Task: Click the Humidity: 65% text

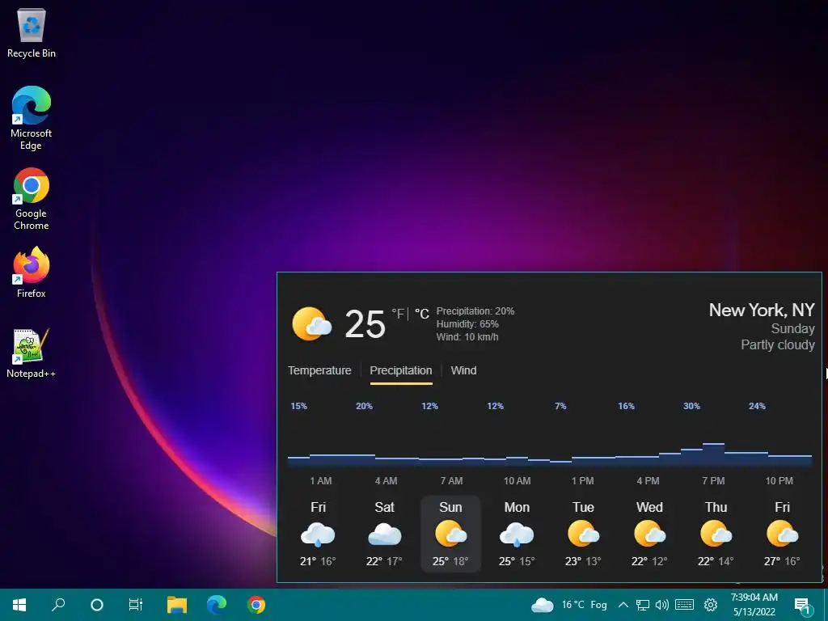Action: (x=467, y=324)
